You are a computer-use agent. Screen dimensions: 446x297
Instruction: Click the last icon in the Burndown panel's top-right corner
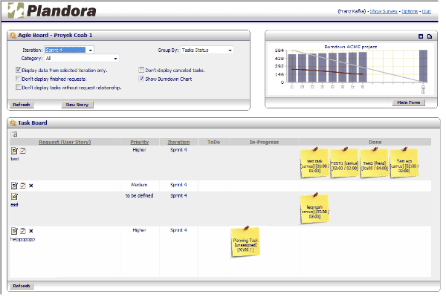(x=428, y=36)
